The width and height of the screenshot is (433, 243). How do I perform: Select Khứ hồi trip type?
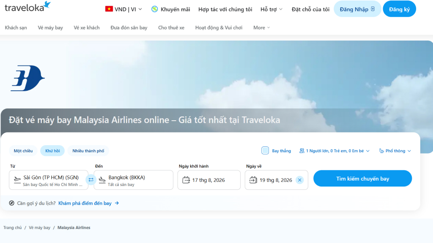click(x=52, y=151)
